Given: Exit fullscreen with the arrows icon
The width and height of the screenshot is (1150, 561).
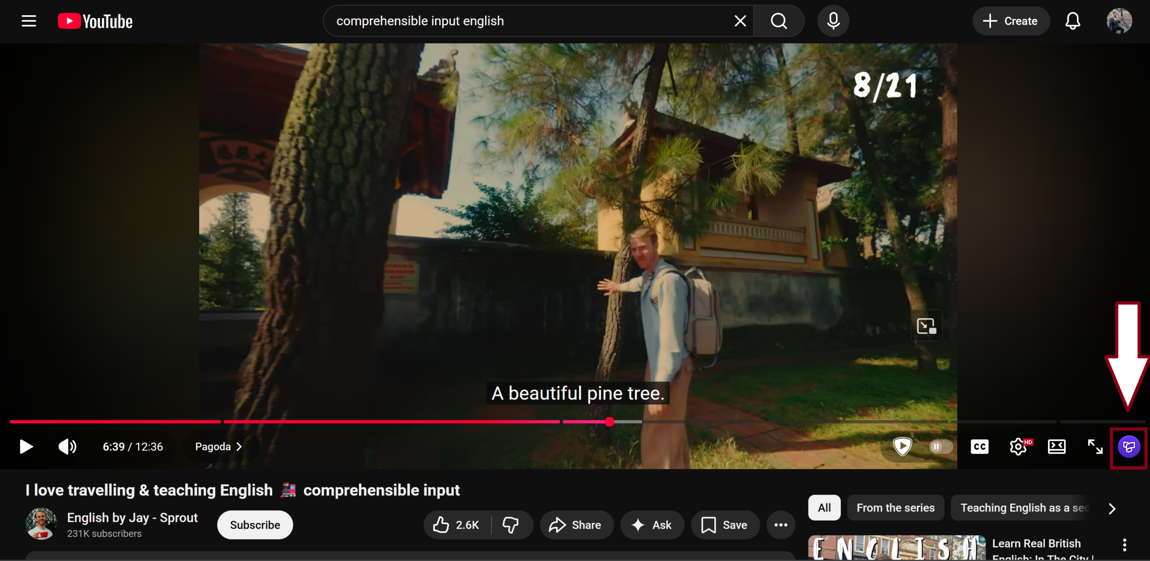Looking at the screenshot, I should coord(1095,447).
